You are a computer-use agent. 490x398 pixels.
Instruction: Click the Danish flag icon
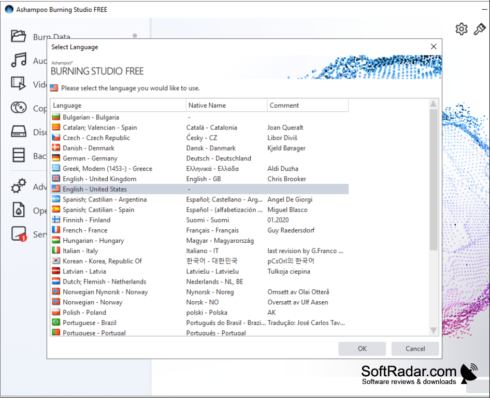pos(56,148)
